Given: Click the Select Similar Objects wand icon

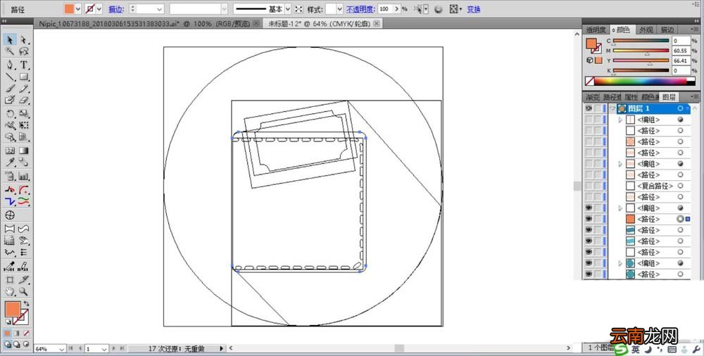Looking at the screenshot, I should pyautogui.click(x=418, y=9).
